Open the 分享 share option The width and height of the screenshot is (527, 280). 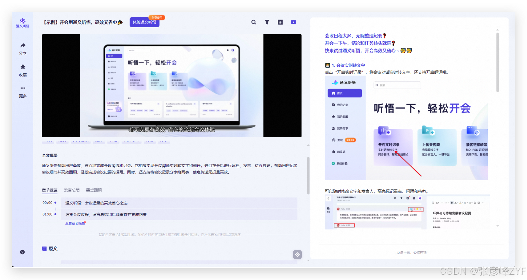coord(23,49)
